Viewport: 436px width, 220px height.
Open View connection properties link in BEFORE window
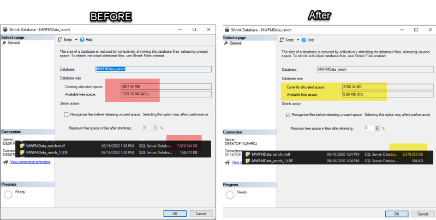[31, 162]
